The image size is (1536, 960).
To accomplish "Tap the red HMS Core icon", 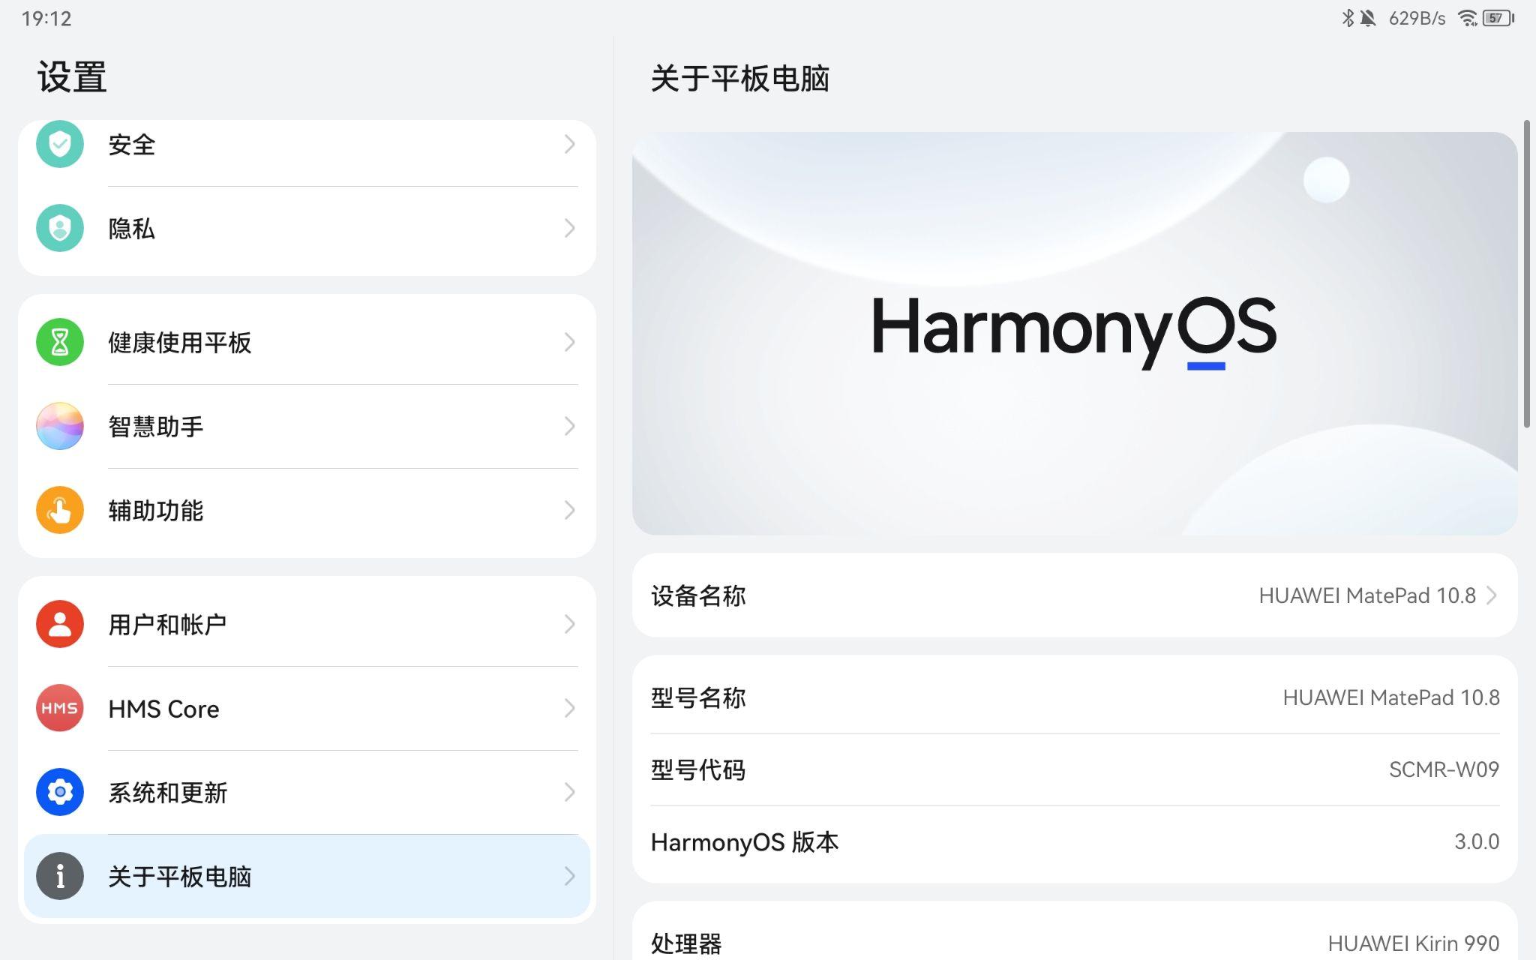I will point(60,708).
